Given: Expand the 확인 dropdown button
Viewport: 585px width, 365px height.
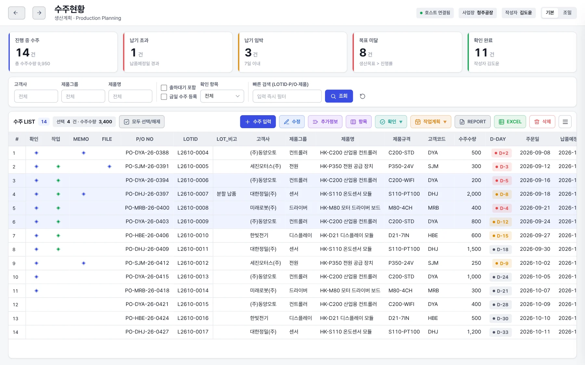Looking at the screenshot, I should pyautogui.click(x=391, y=122).
